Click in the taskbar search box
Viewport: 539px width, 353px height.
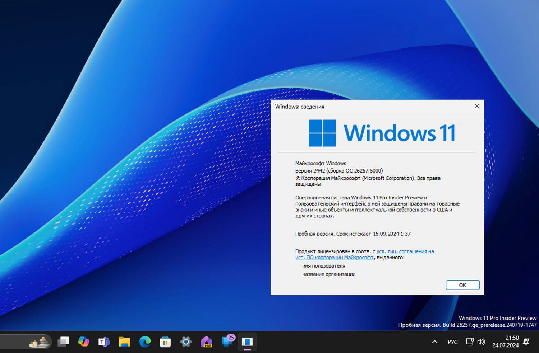26,342
